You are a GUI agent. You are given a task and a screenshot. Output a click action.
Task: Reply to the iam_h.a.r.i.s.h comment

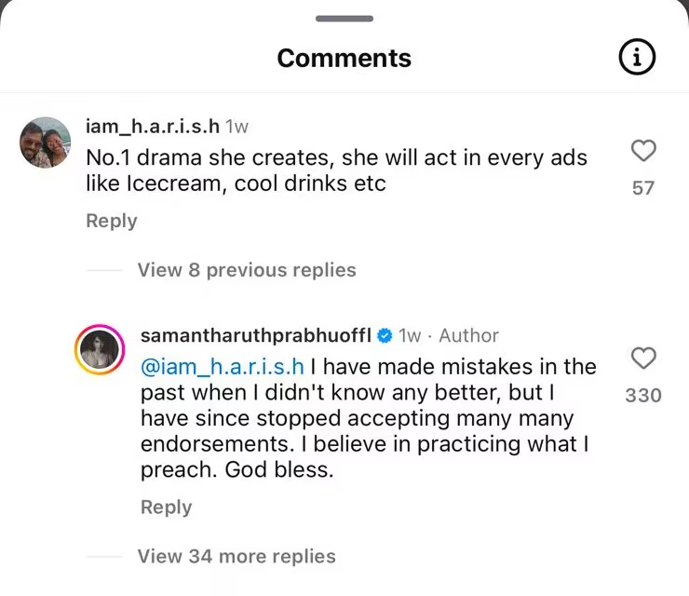111,221
